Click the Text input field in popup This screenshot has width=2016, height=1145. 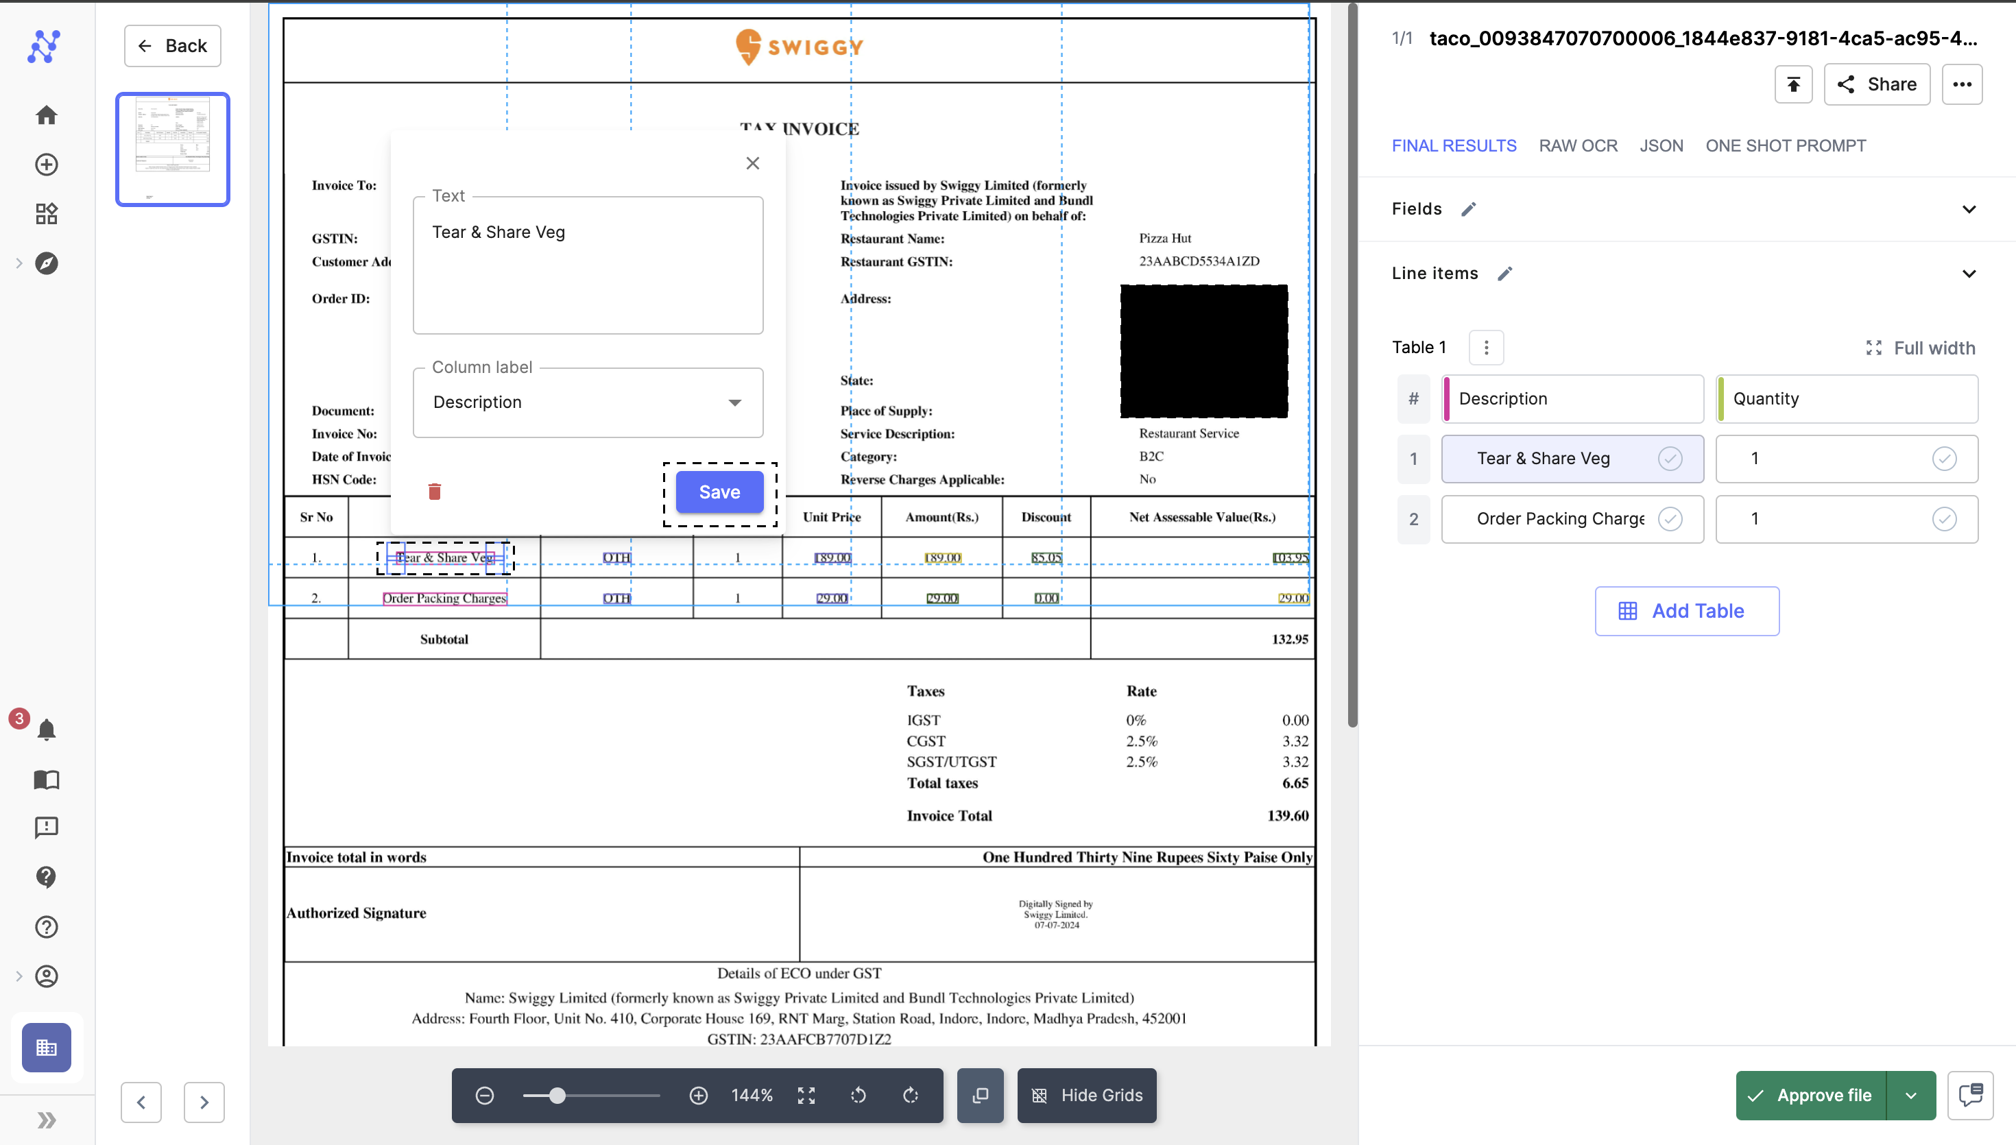[588, 266]
